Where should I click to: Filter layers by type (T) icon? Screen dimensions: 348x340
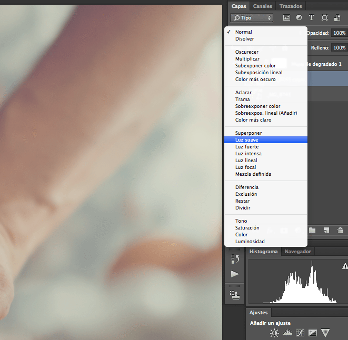point(312,17)
